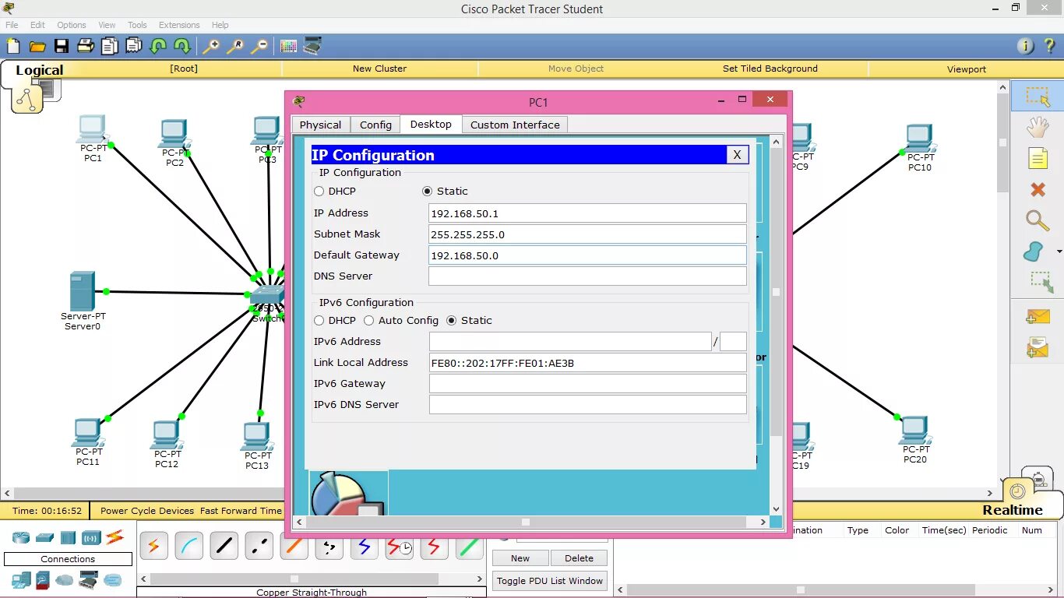The height and width of the screenshot is (598, 1064).
Task: Select IPv4 Static radio button
Action: [427, 192]
